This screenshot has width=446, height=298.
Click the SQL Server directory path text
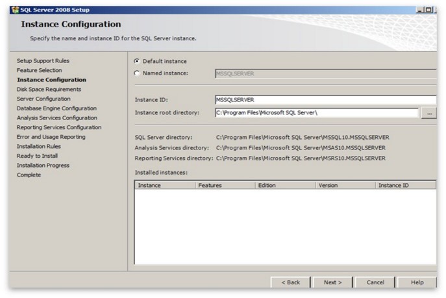click(303, 138)
